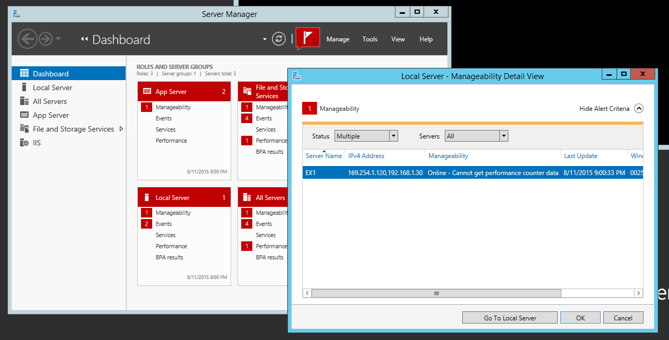Open the Status dropdown showing Multiple
Image resolution: width=669 pixels, height=340 pixels.
[x=366, y=136]
